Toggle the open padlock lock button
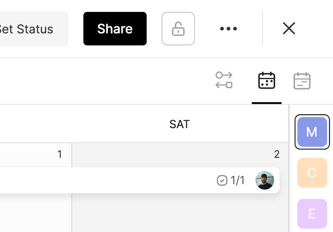 click(x=178, y=29)
